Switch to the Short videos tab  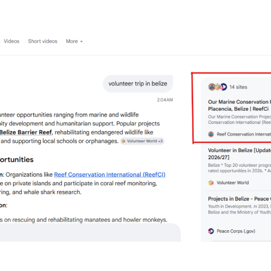[x=43, y=41]
